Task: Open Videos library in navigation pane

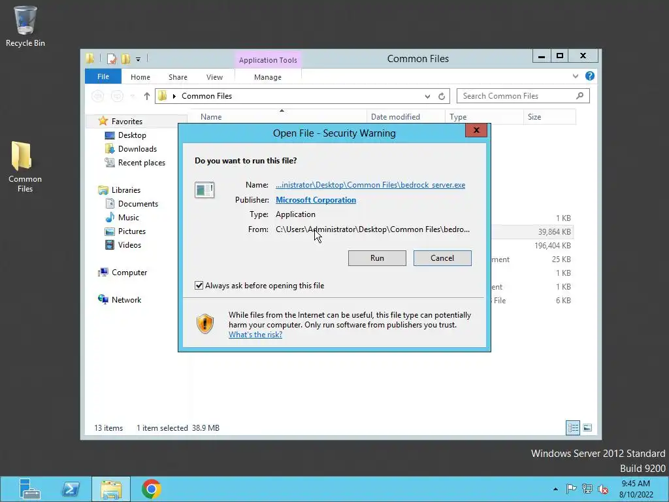Action: click(129, 245)
